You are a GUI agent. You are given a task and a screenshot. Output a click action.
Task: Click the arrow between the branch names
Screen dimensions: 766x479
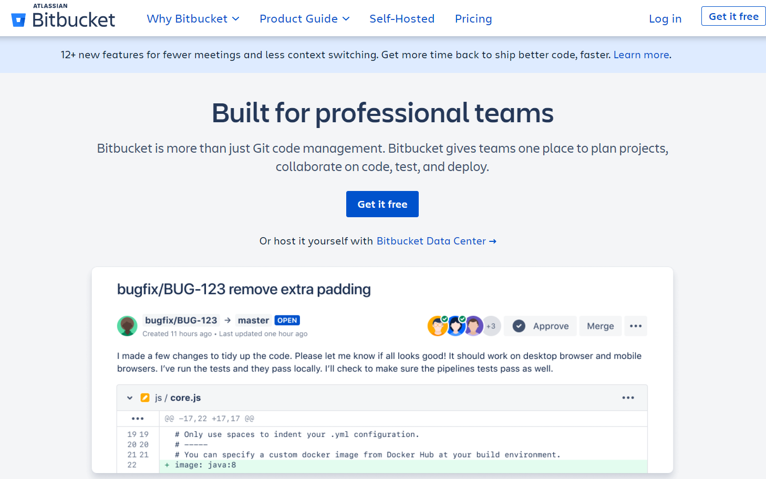pos(227,321)
